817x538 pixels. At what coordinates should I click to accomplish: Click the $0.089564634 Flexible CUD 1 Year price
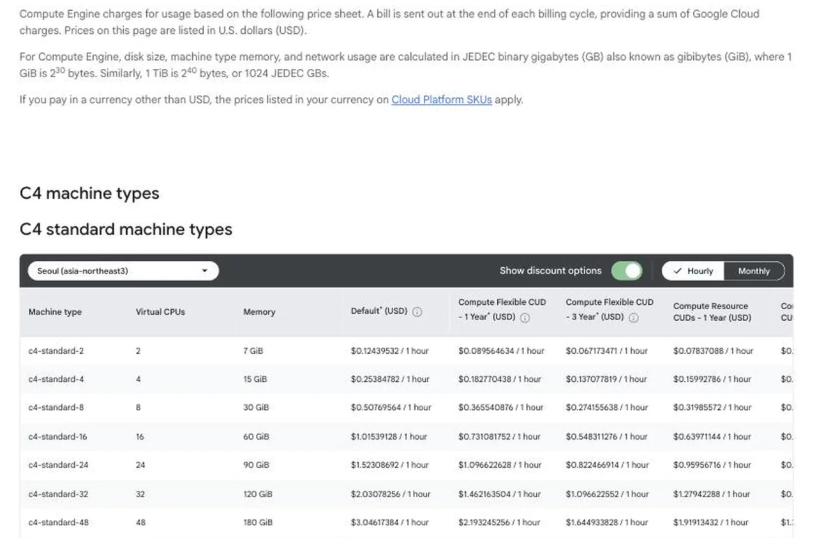pos(501,351)
